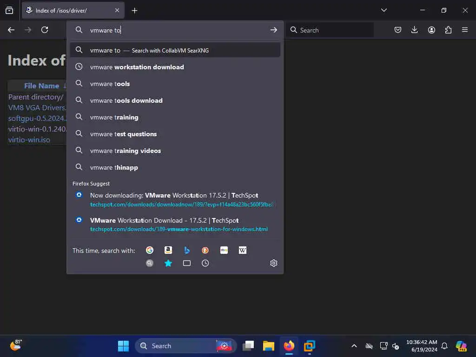
Task: Open the list all tabs chevron
Action: click(x=383, y=10)
